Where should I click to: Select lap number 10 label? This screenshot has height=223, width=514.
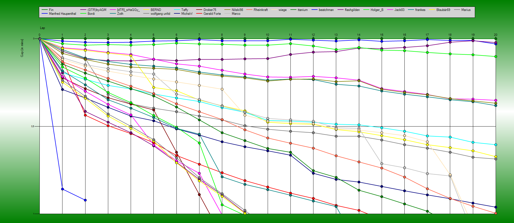coord(267,35)
